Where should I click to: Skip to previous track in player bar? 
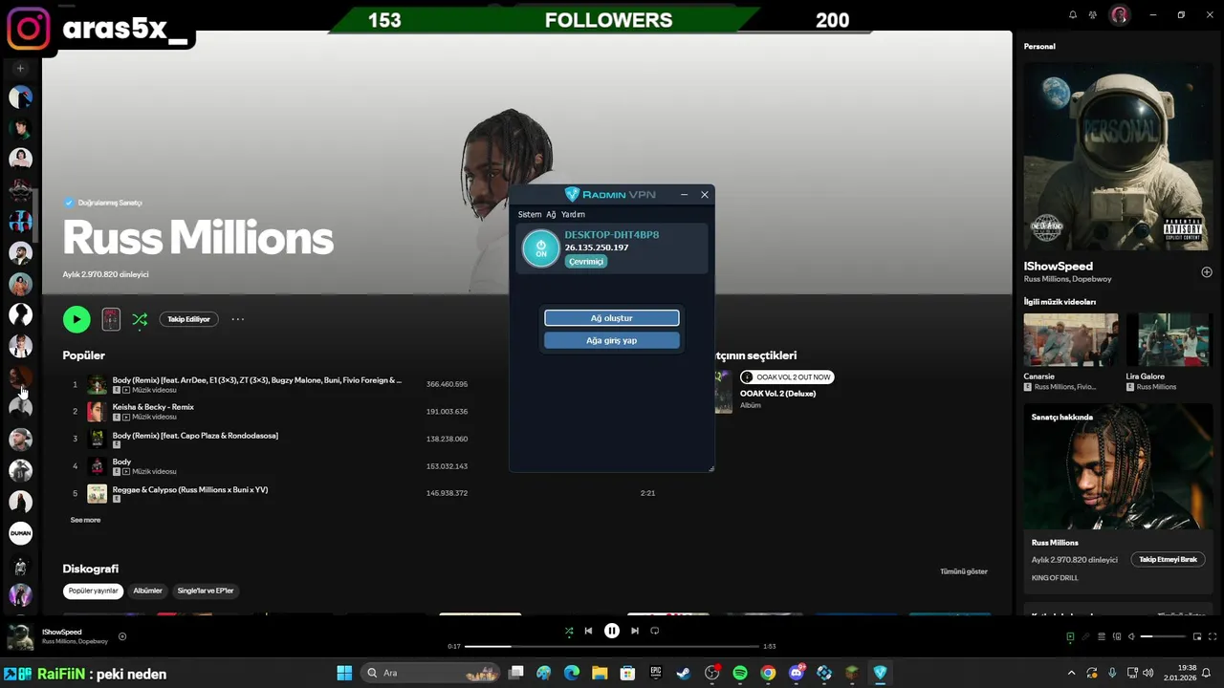[x=588, y=631]
